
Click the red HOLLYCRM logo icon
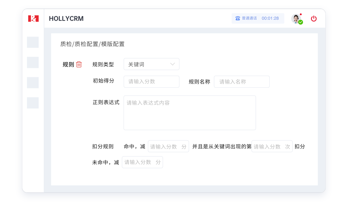pos(33,19)
